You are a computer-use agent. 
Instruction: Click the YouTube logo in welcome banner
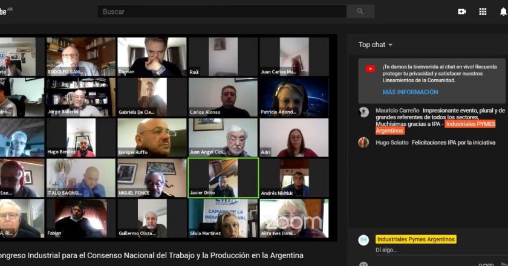tap(370, 69)
